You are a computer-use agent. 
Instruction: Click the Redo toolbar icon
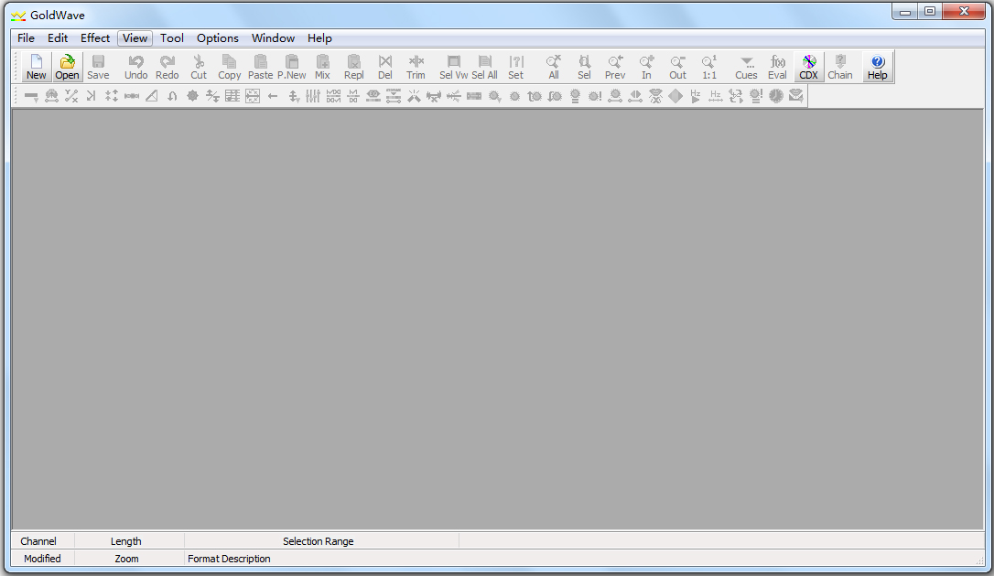pos(167,67)
